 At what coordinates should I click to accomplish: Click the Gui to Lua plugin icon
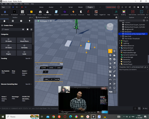[x=73, y=12]
